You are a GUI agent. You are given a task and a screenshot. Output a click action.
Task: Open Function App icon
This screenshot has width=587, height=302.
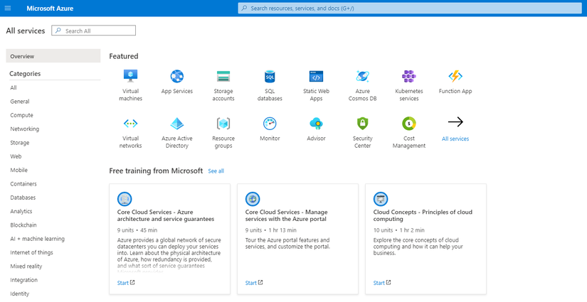pos(455,76)
